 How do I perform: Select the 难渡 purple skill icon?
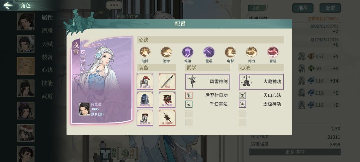coord(188,52)
